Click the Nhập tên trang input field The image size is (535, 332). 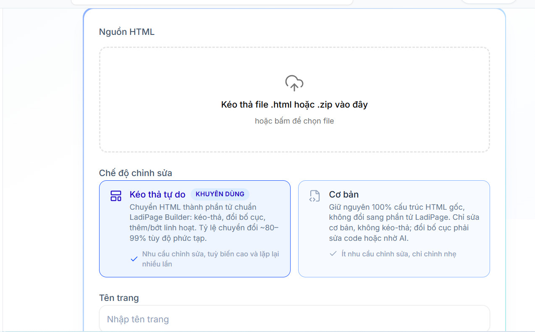[294, 319]
